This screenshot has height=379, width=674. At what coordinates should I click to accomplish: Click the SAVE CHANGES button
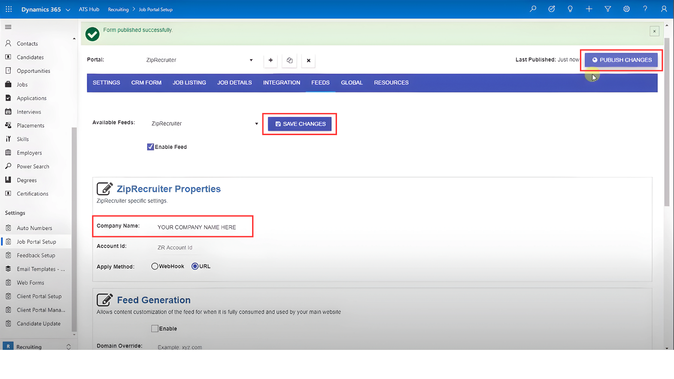pos(300,124)
